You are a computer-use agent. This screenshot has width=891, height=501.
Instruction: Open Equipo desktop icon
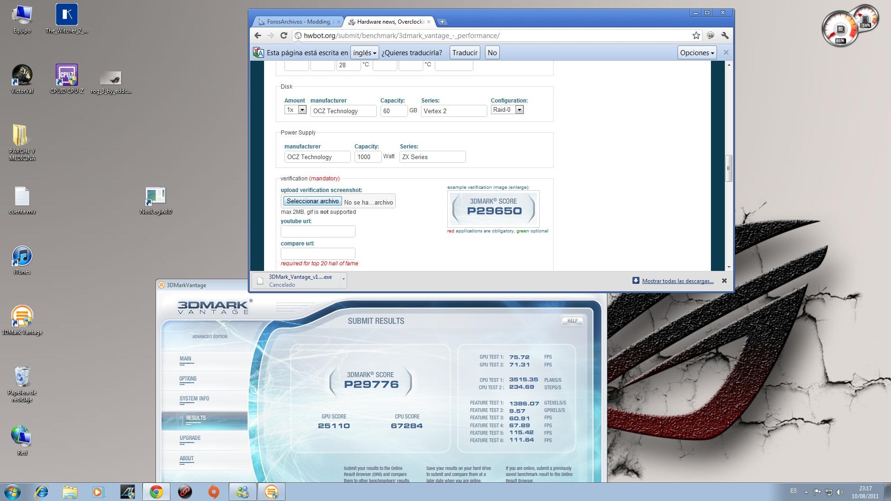(22, 19)
